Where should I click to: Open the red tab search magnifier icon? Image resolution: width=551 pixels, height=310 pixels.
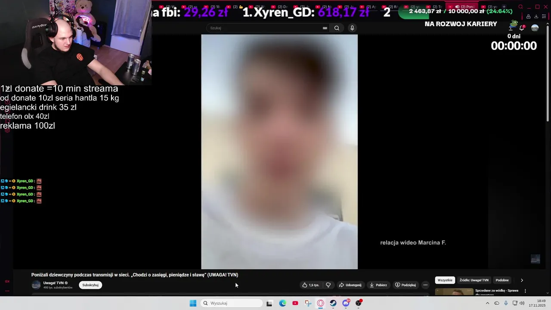(520, 7)
